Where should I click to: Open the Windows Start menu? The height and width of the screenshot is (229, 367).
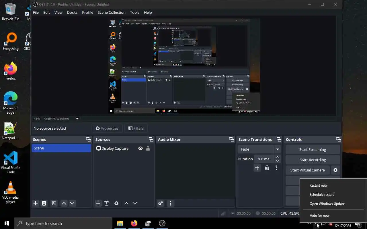[7, 223]
